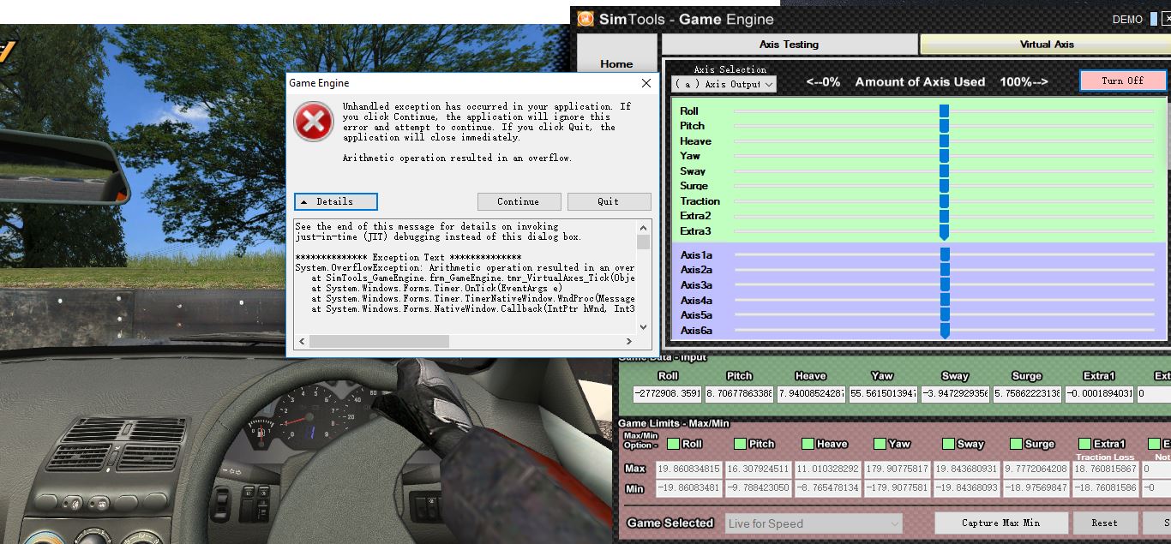Click the Heave game data input field
The image size is (1171, 544).
point(811,394)
